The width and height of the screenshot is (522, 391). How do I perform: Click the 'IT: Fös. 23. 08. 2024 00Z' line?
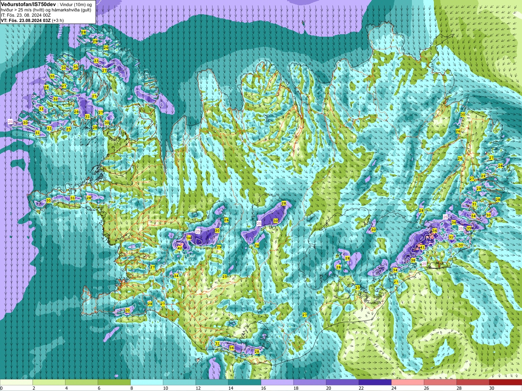(26, 15)
